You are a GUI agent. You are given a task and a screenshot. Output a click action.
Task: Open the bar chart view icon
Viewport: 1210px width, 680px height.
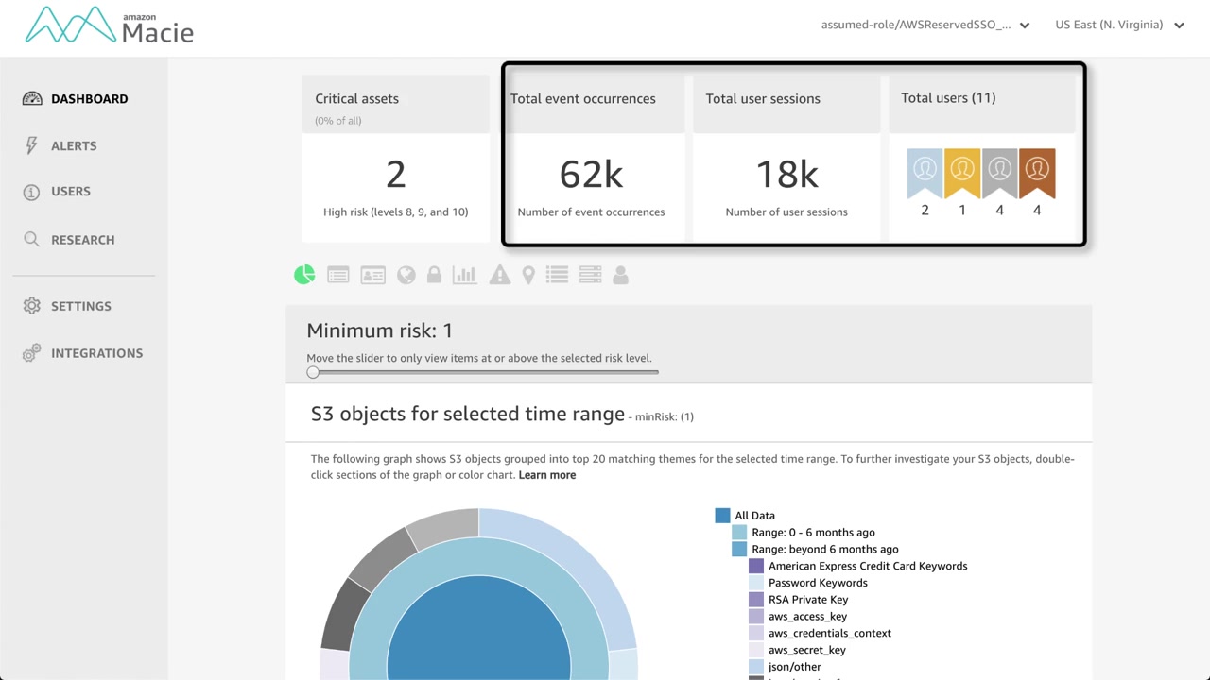(464, 275)
